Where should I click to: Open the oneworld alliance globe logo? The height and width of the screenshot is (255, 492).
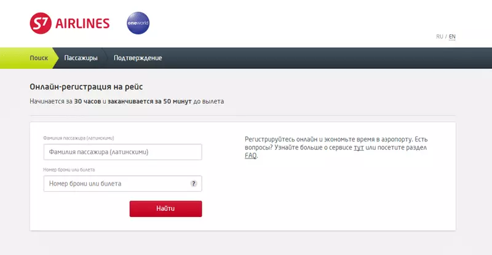point(138,23)
